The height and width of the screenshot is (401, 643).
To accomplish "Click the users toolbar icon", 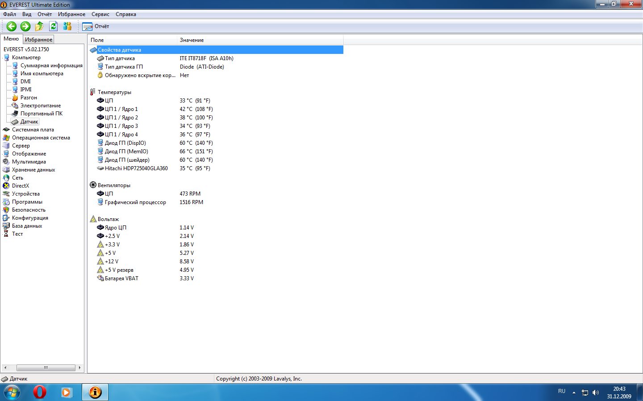I will (x=67, y=26).
